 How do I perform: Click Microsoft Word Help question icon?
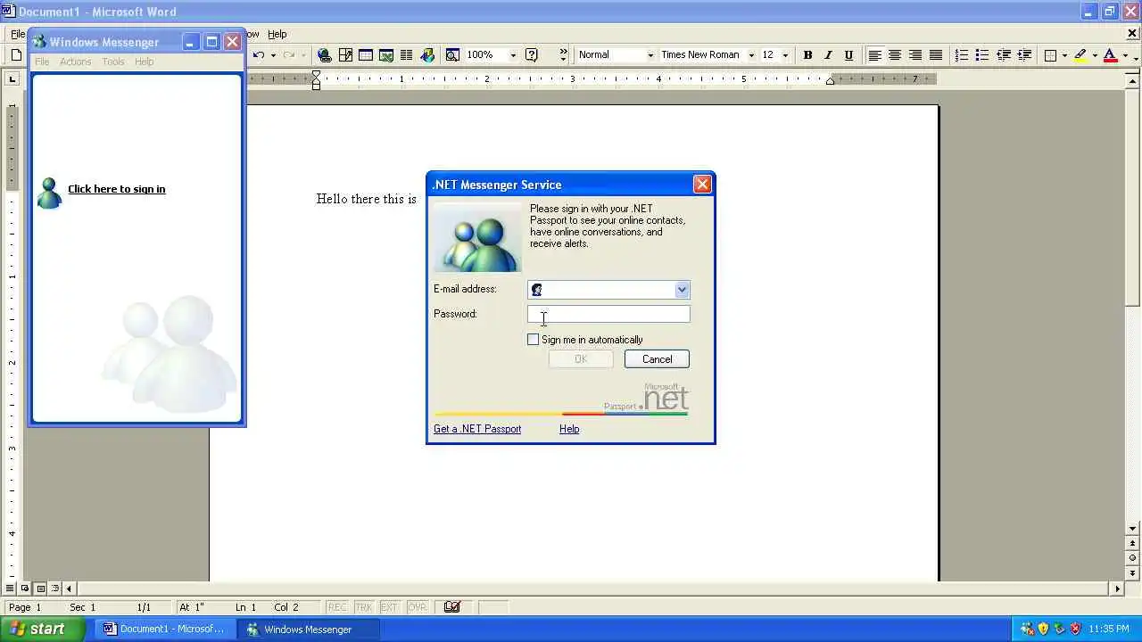click(532, 55)
